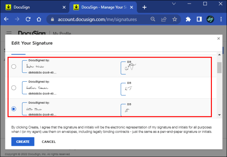Click the browser forward arrow
Viewport: 227px width, 157px height.
[x=17, y=19]
